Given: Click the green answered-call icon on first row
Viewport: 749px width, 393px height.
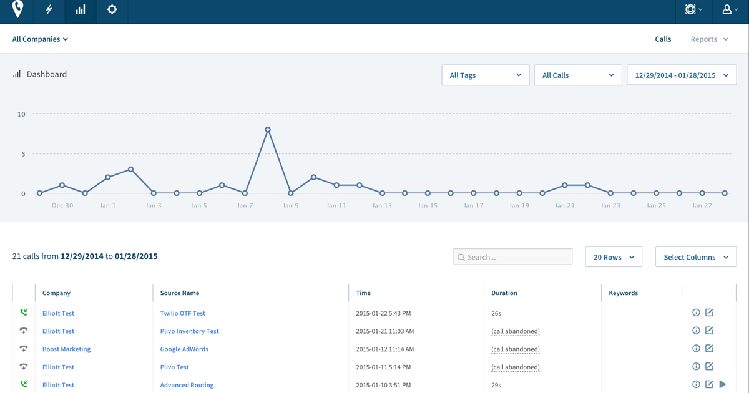Looking at the screenshot, I should 24,313.
